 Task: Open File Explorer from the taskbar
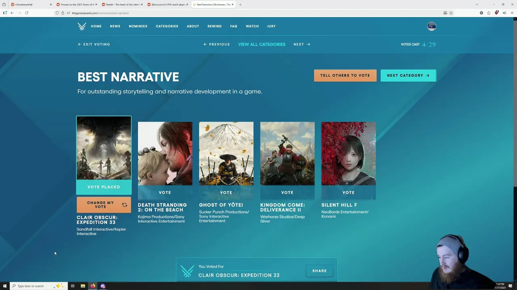[x=83, y=286]
